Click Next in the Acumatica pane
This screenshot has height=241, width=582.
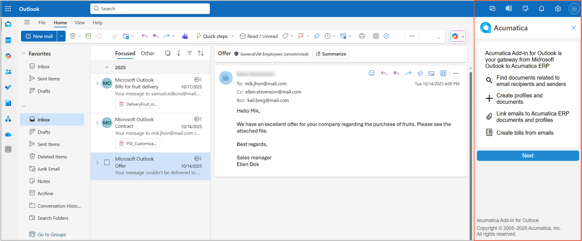point(528,156)
